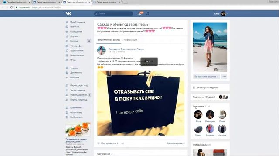Open Сообщения in left menu

[76, 32]
